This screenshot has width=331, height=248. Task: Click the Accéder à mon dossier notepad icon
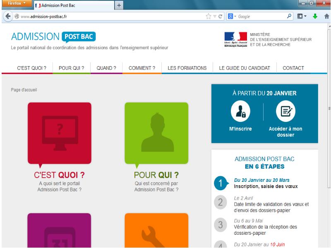click(x=285, y=111)
